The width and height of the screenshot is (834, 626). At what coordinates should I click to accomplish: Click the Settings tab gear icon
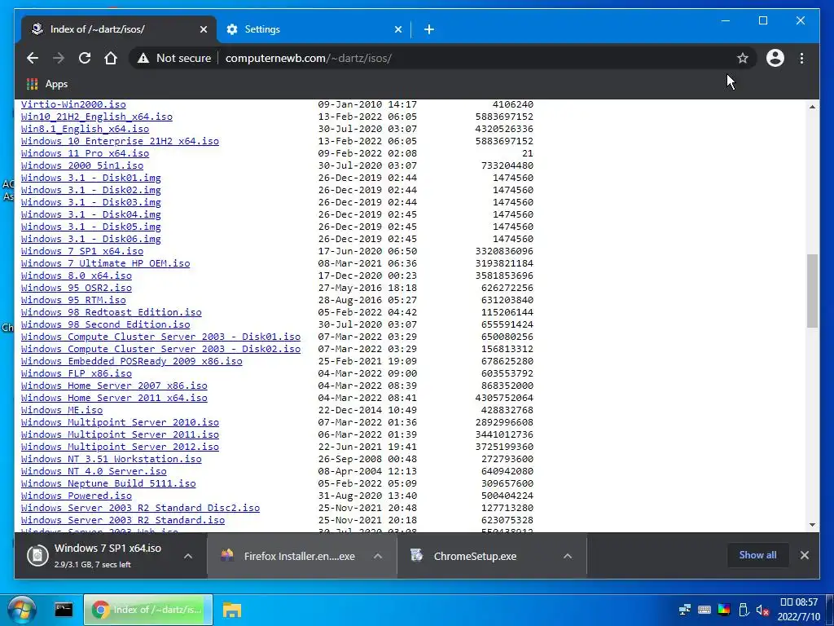coord(232,29)
